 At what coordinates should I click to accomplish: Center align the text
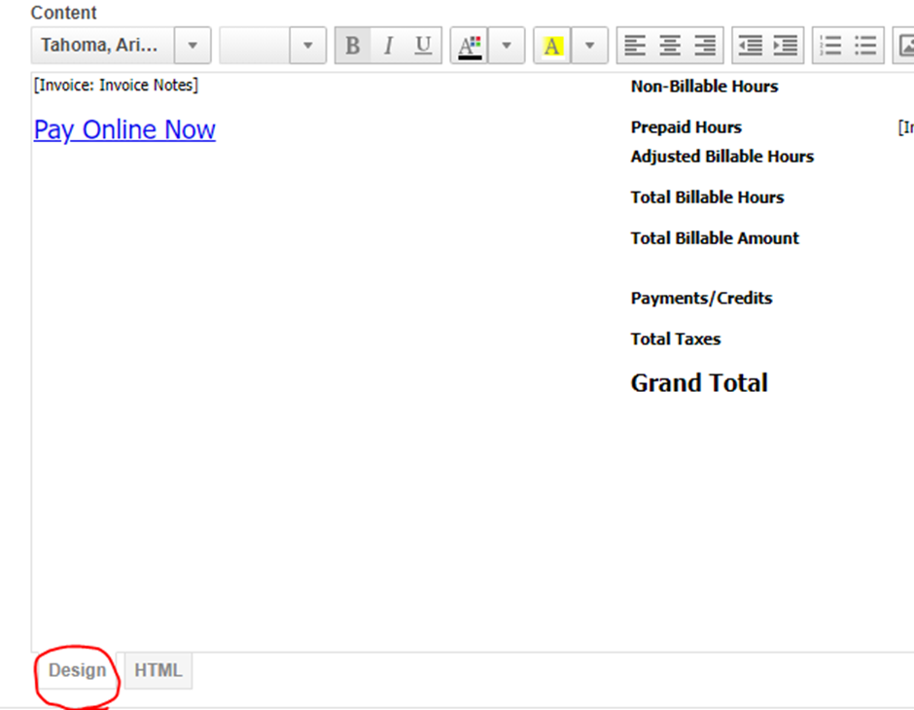(669, 45)
